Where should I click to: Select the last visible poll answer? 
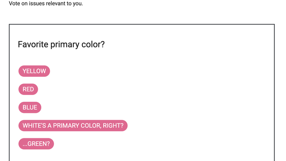click(36, 144)
